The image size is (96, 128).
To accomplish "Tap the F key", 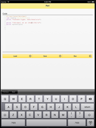I will coord(34,107).
